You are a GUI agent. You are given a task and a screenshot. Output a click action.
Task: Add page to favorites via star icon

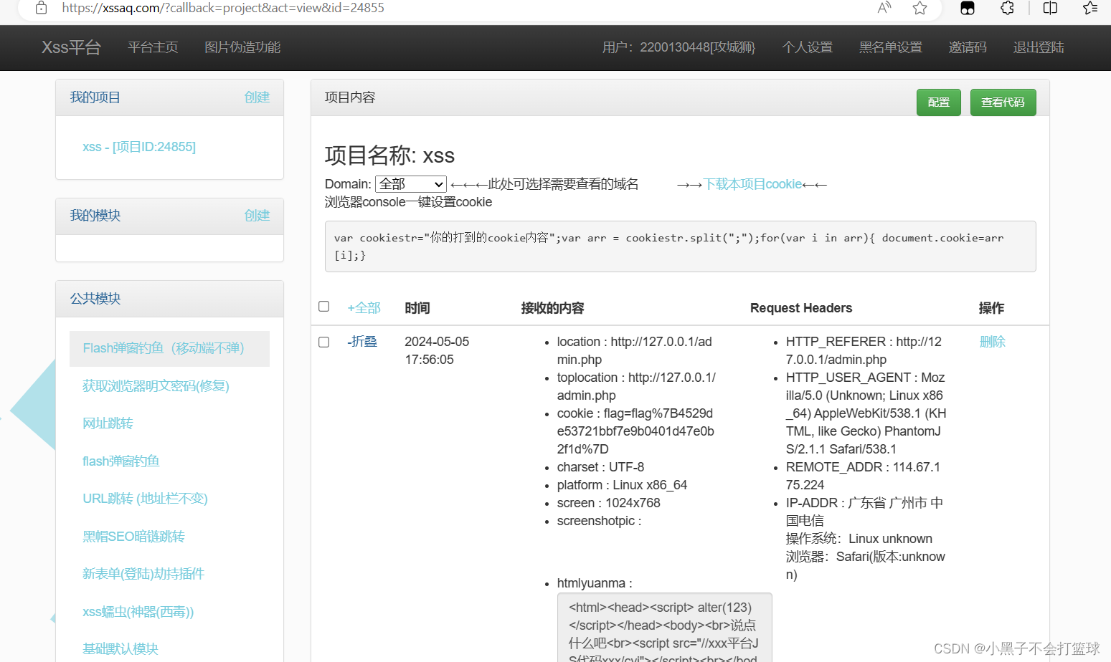[x=920, y=8]
